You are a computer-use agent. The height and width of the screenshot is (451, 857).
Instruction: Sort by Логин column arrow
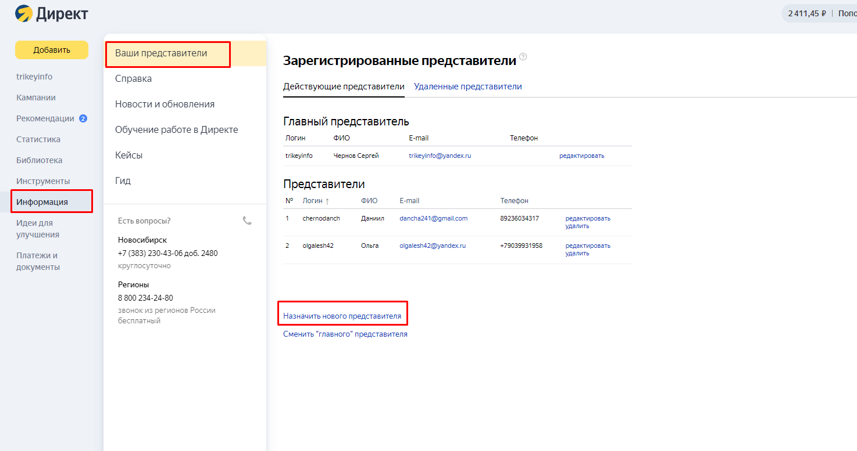point(327,201)
